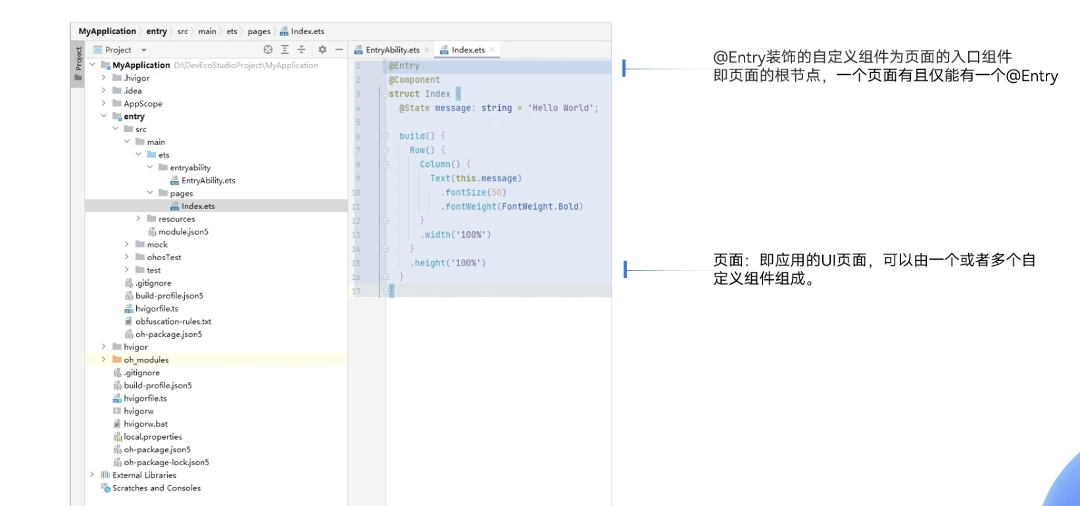
Task: Click Text(this.message) line in editor
Action: (476, 178)
